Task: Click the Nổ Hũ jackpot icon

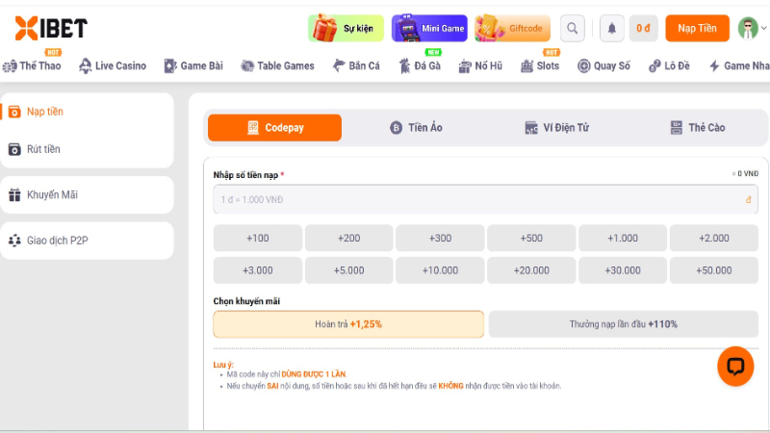Action: coord(465,66)
